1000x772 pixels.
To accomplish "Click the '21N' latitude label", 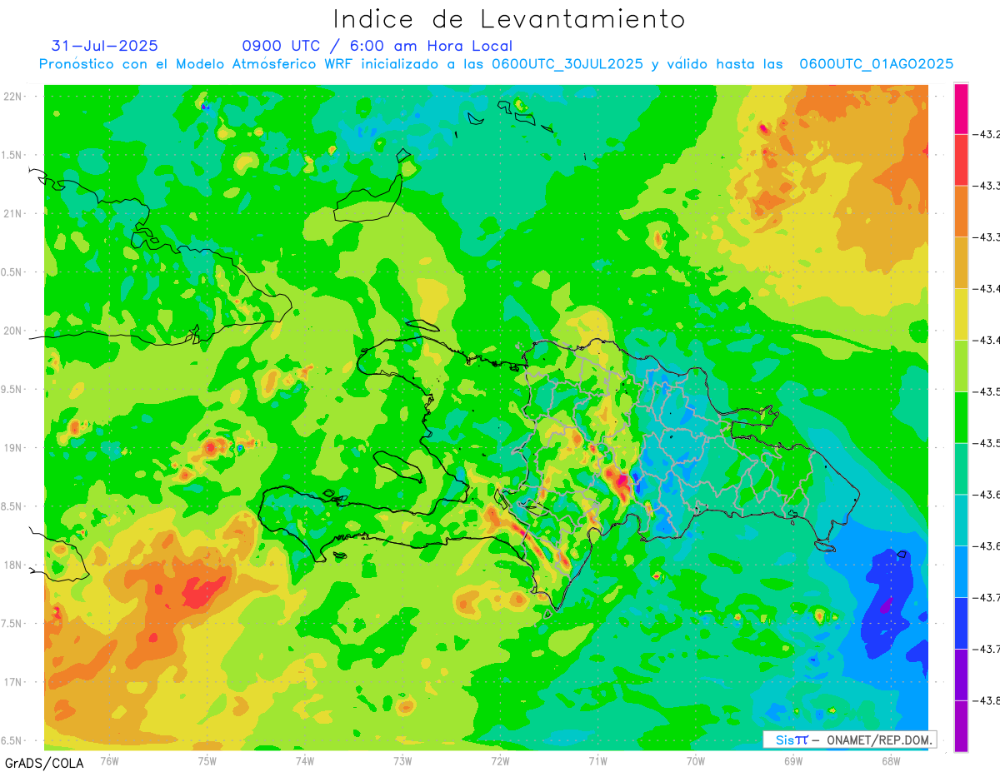I will coord(13,213).
